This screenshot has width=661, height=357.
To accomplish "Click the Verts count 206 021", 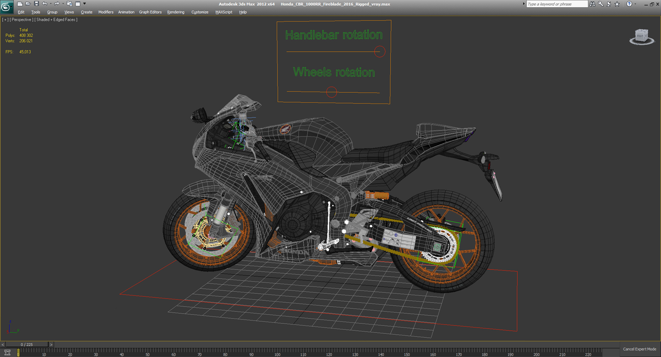I will pyautogui.click(x=26, y=41).
